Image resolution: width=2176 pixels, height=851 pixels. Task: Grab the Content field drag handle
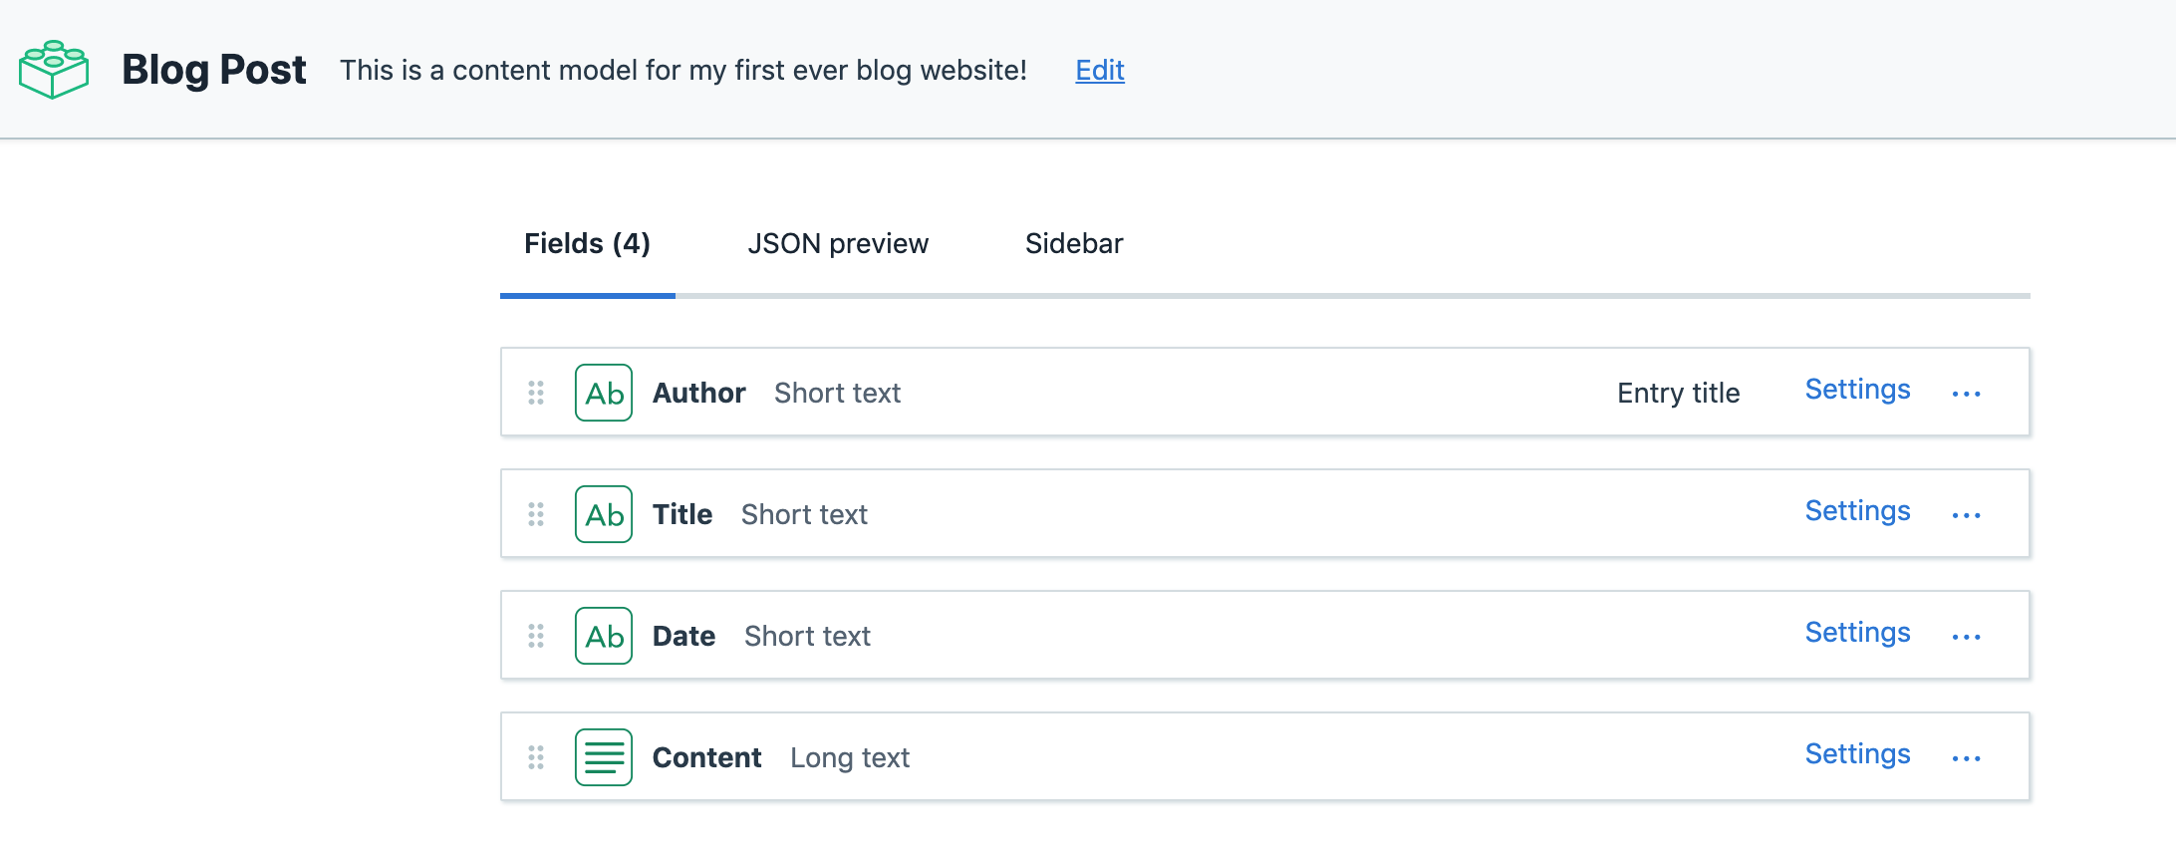pyautogui.click(x=536, y=757)
